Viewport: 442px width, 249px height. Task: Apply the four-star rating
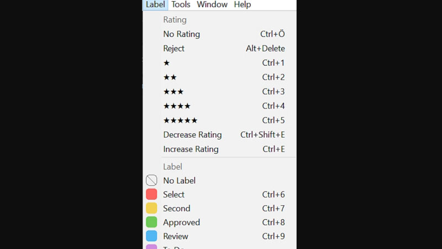pos(177,106)
